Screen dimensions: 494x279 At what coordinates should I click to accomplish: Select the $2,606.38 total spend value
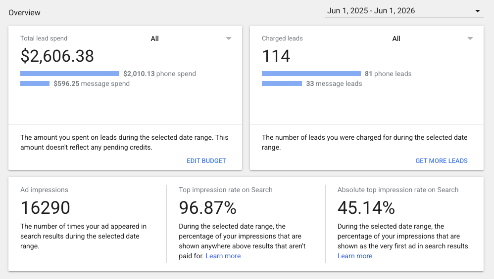pos(57,56)
